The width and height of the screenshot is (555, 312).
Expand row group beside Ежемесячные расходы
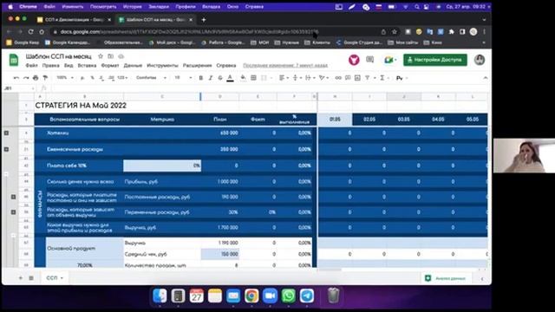[x=6, y=149]
